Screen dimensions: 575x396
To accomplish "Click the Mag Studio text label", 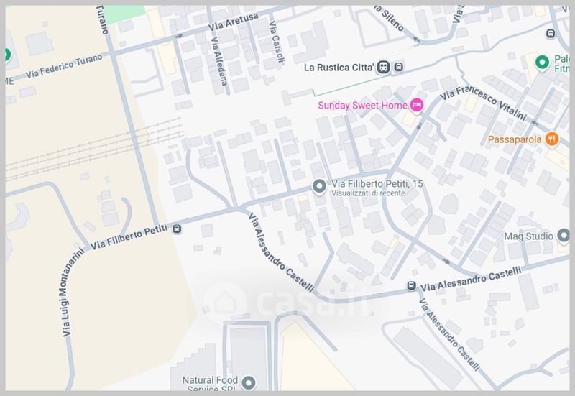I will coord(528,236).
